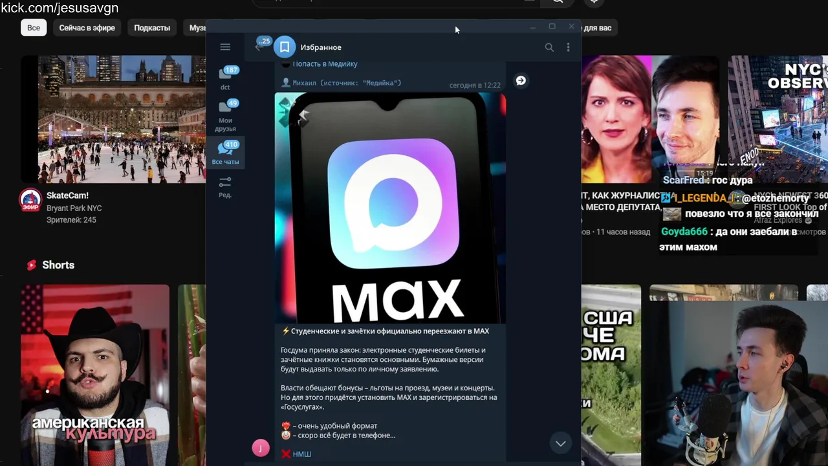Open the Избранное bookmark avatar
Viewport: 828px width, 466px height.
[285, 47]
